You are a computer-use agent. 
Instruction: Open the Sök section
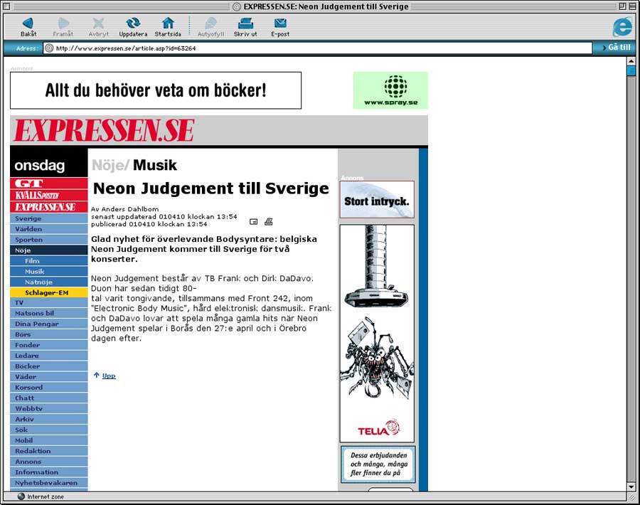pyautogui.click(x=48, y=430)
